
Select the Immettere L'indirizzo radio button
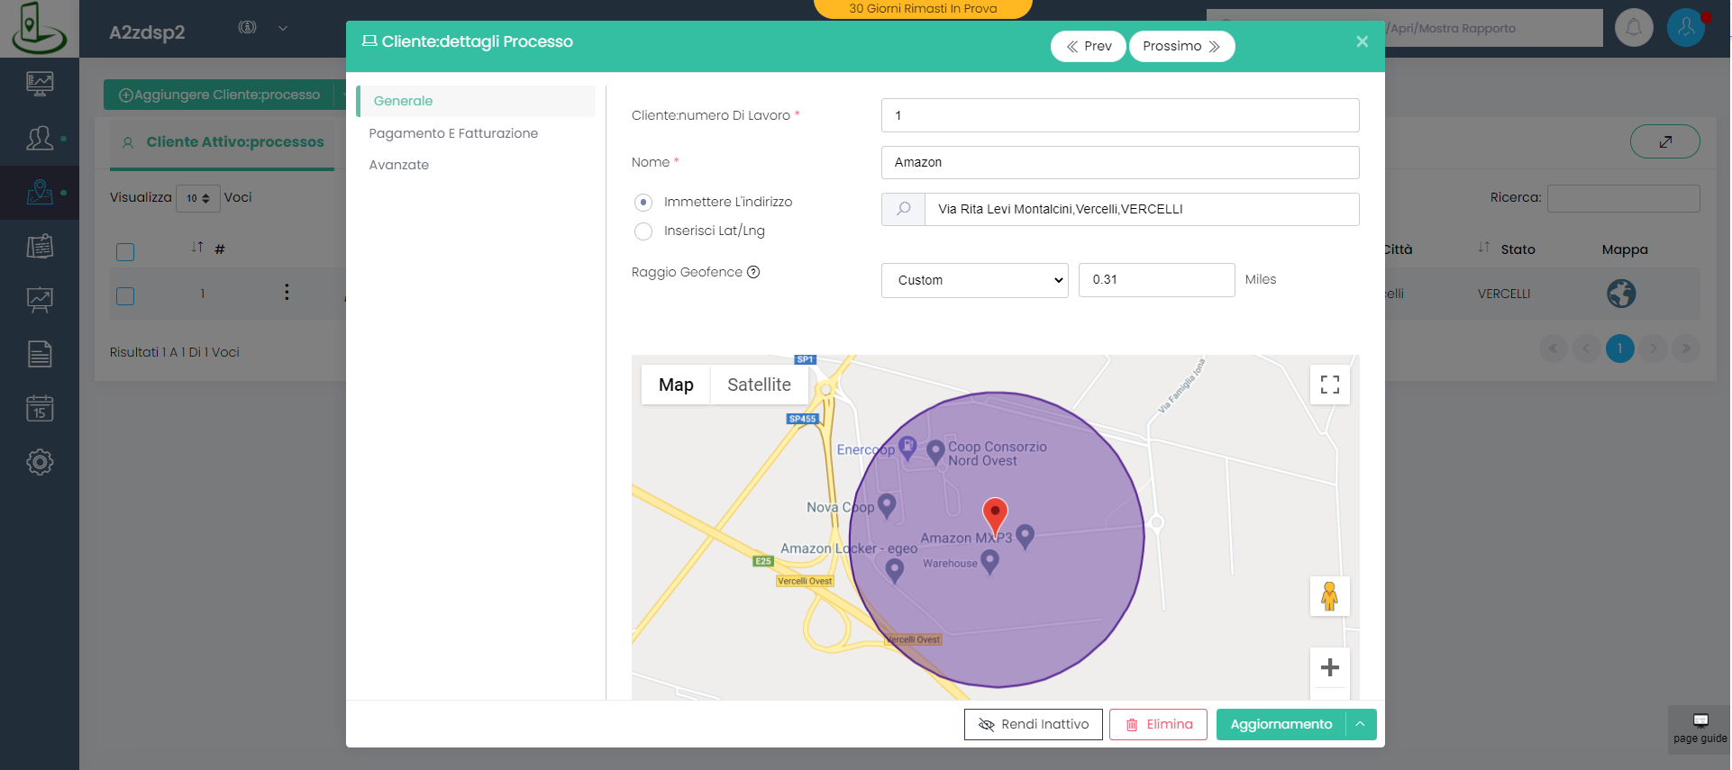point(643,203)
